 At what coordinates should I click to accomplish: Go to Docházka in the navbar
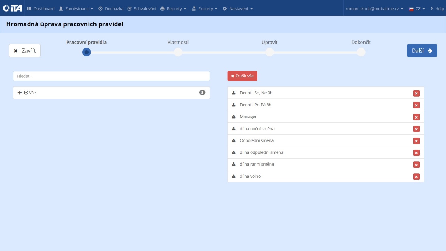(111, 9)
